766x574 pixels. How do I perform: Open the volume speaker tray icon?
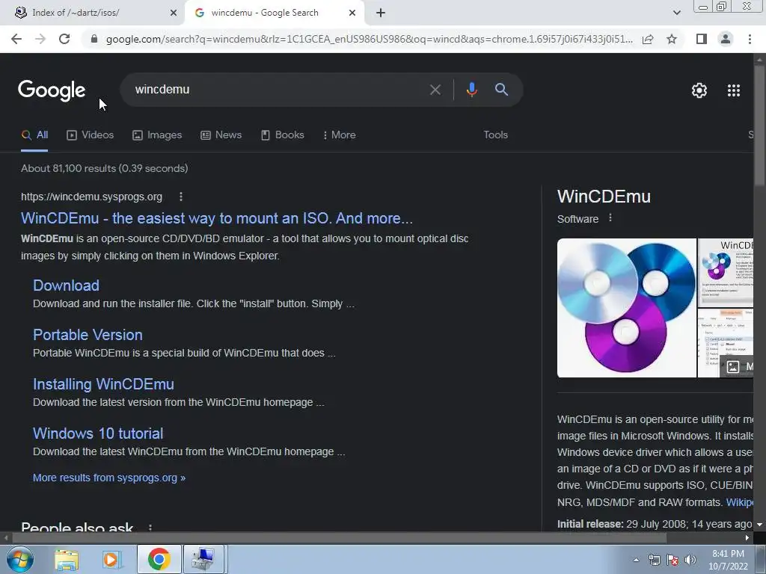[690, 560]
